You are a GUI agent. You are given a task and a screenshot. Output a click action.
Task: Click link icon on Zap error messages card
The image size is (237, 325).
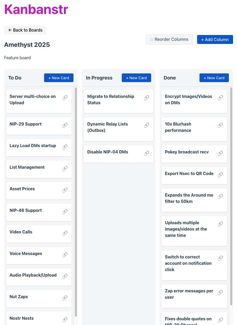point(220,292)
